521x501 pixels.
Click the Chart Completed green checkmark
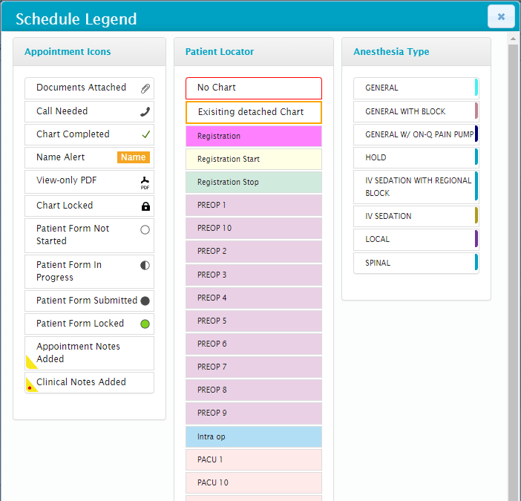pos(145,134)
